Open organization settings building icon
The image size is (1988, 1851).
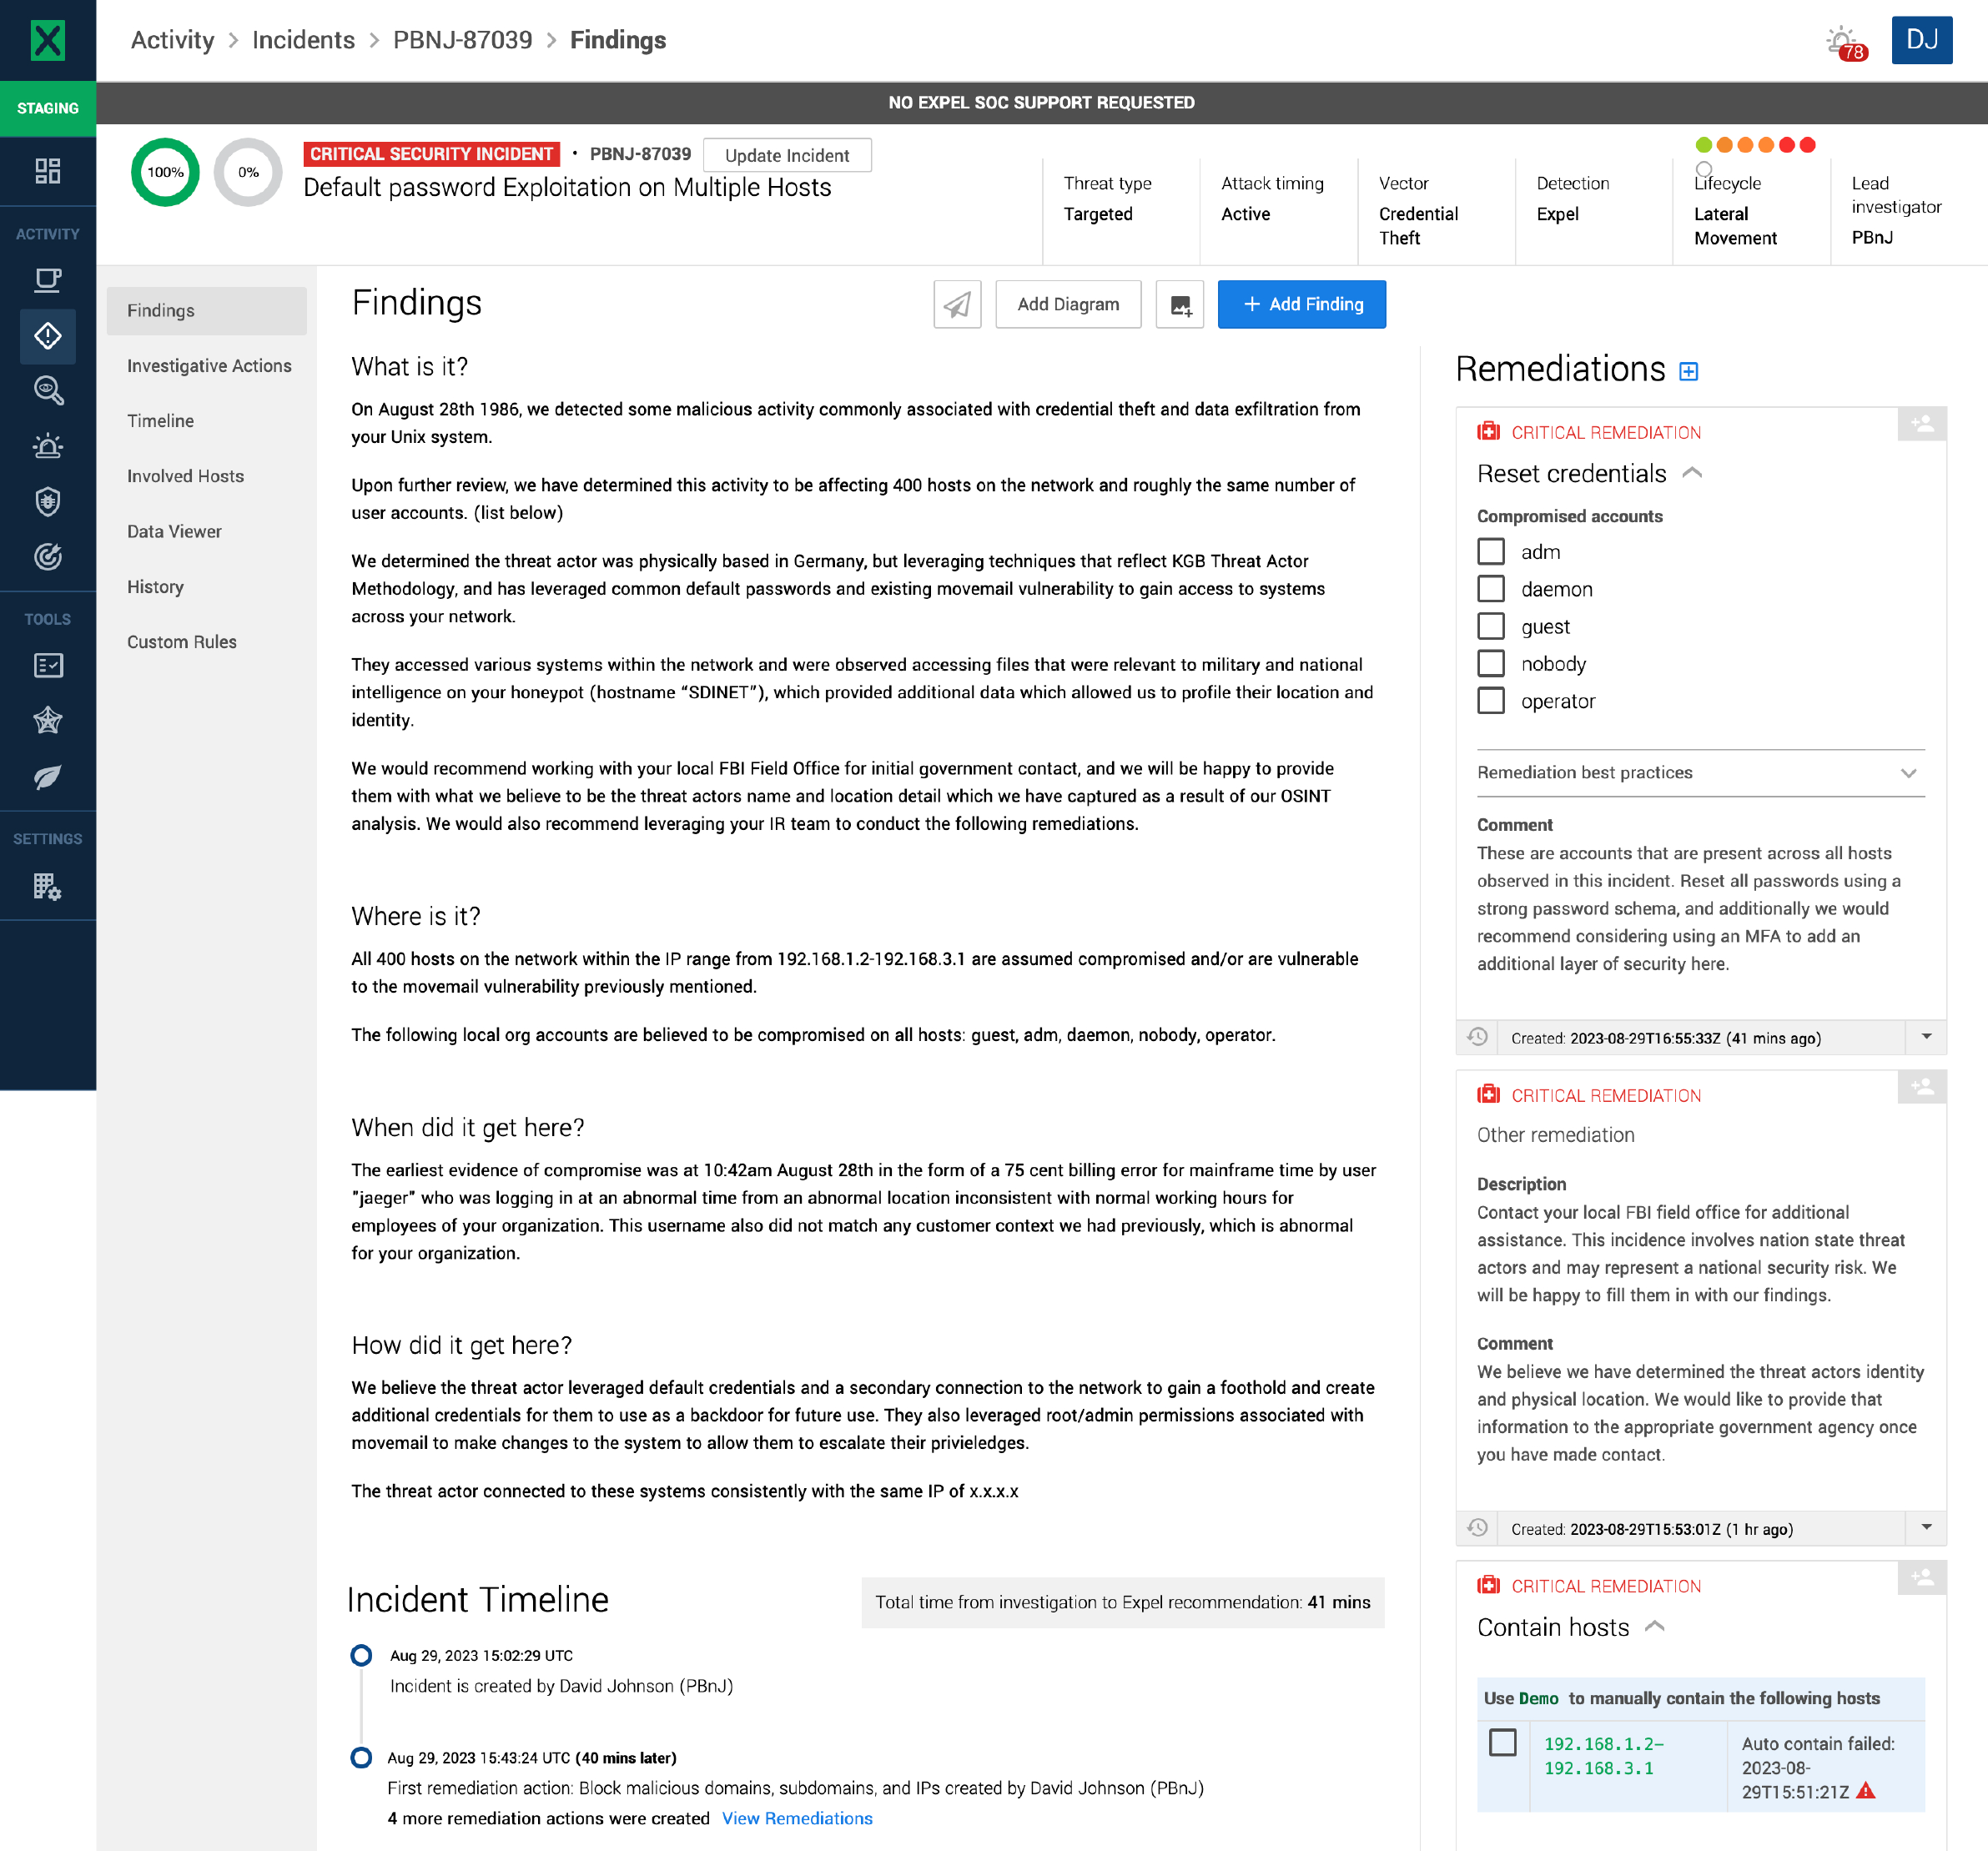pyautogui.click(x=47, y=886)
